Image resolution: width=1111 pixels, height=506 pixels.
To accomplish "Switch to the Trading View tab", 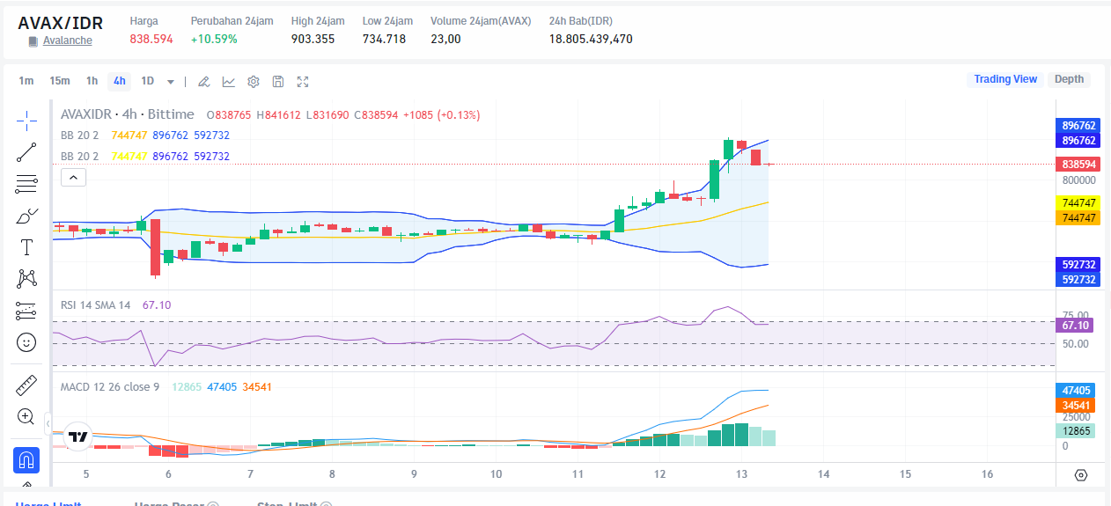I will pos(1005,79).
